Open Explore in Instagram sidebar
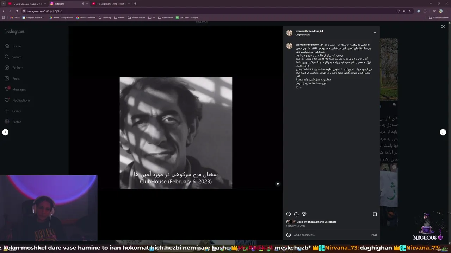Screen dimensions: 451x253 click(13, 68)
